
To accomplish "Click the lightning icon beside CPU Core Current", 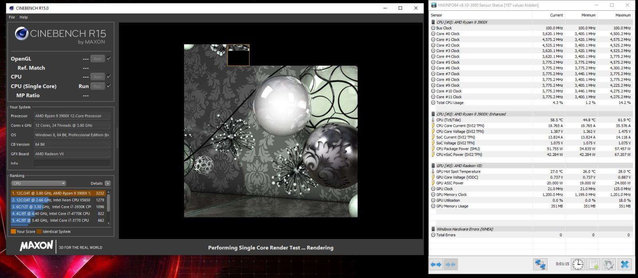I will [x=433, y=126].
